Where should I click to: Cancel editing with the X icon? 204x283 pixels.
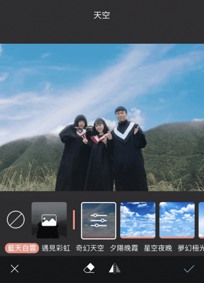[15, 269]
